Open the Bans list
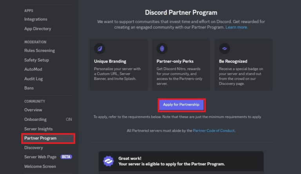This screenshot has width=301, height=174. click(29, 88)
